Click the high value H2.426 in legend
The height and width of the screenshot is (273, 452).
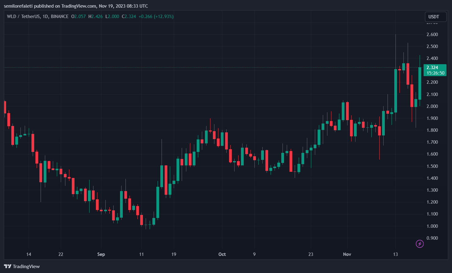coord(95,17)
